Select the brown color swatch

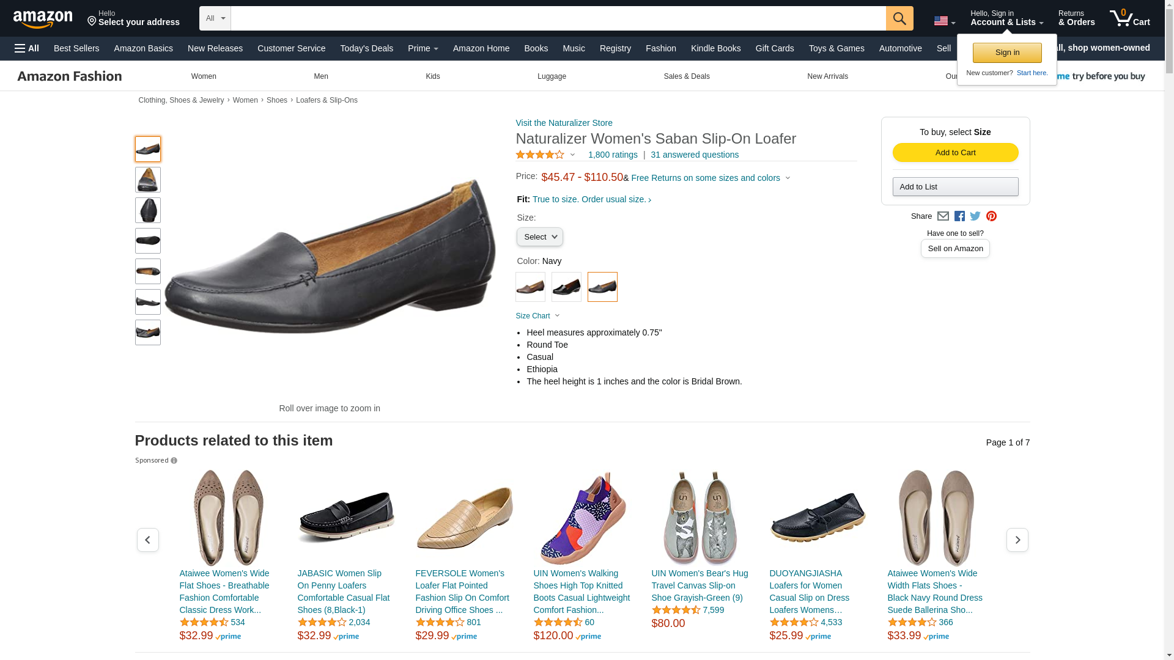coord(530,287)
